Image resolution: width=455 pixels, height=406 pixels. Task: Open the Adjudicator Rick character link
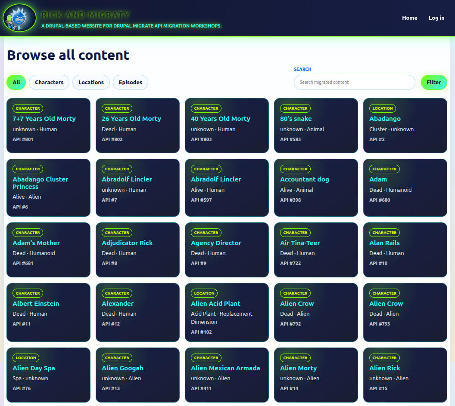pyautogui.click(x=127, y=243)
